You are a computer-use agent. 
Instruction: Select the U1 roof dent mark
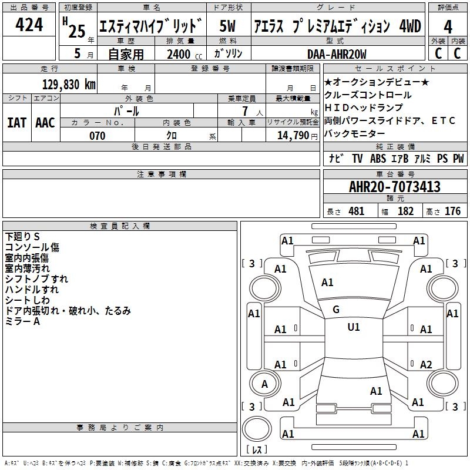[354, 327]
